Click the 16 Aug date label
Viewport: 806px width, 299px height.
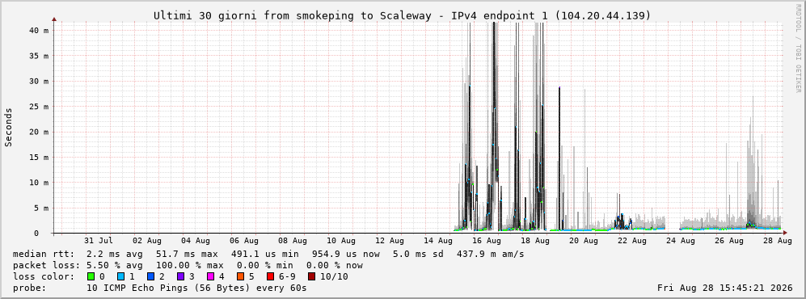pyautogui.click(x=487, y=241)
